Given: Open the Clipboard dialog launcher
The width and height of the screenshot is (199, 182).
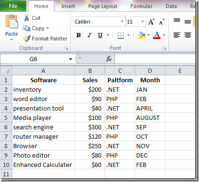Looking at the screenshot, I should [67, 48].
